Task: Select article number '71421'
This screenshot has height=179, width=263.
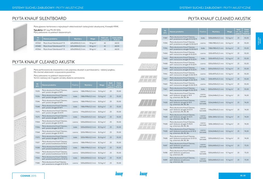Action: tap(165, 89)
